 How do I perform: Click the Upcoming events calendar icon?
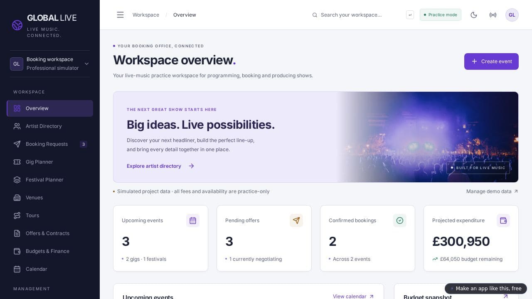(193, 221)
